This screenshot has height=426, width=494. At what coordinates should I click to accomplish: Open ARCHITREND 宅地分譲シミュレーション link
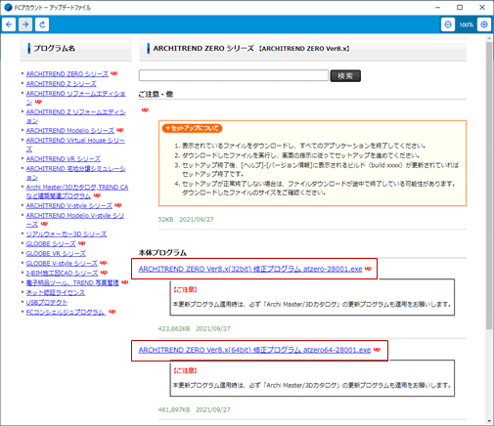[x=75, y=173]
